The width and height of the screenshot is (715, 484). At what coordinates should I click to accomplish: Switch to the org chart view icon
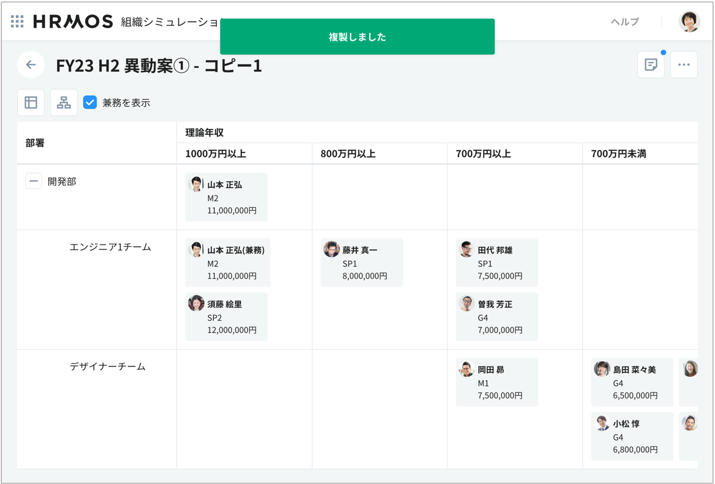pyautogui.click(x=64, y=102)
